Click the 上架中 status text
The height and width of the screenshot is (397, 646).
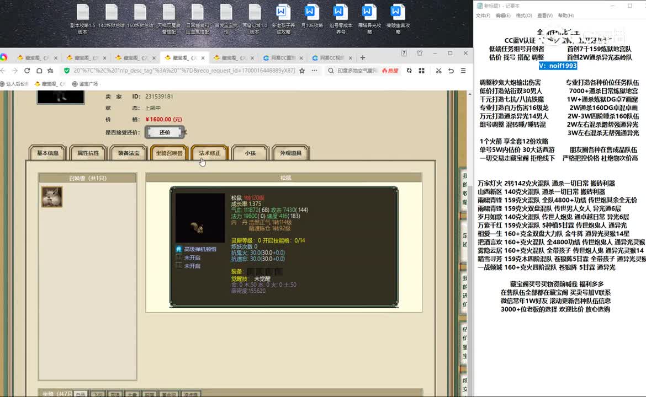click(153, 108)
